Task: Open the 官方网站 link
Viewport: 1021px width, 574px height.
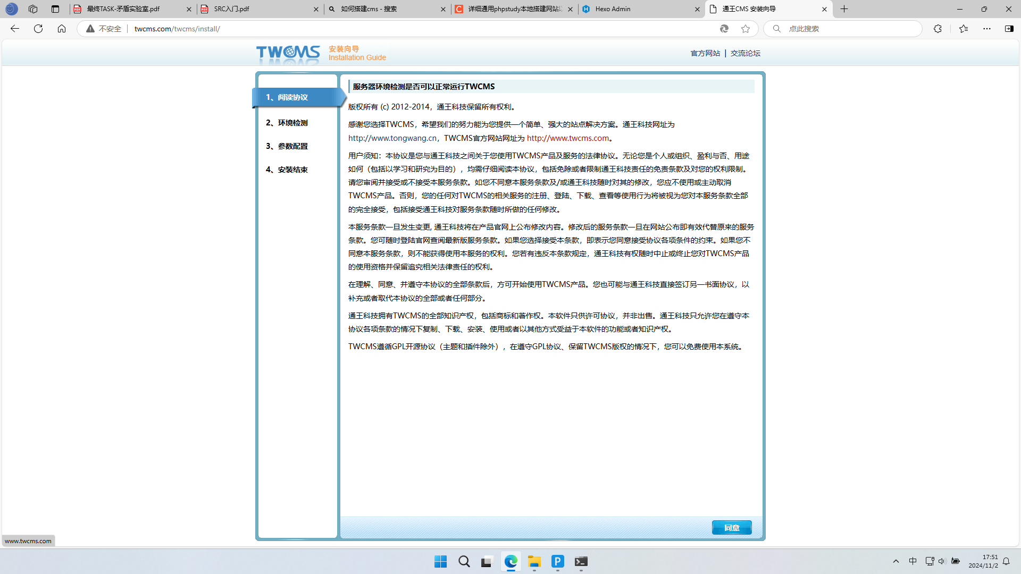Action: (705, 53)
